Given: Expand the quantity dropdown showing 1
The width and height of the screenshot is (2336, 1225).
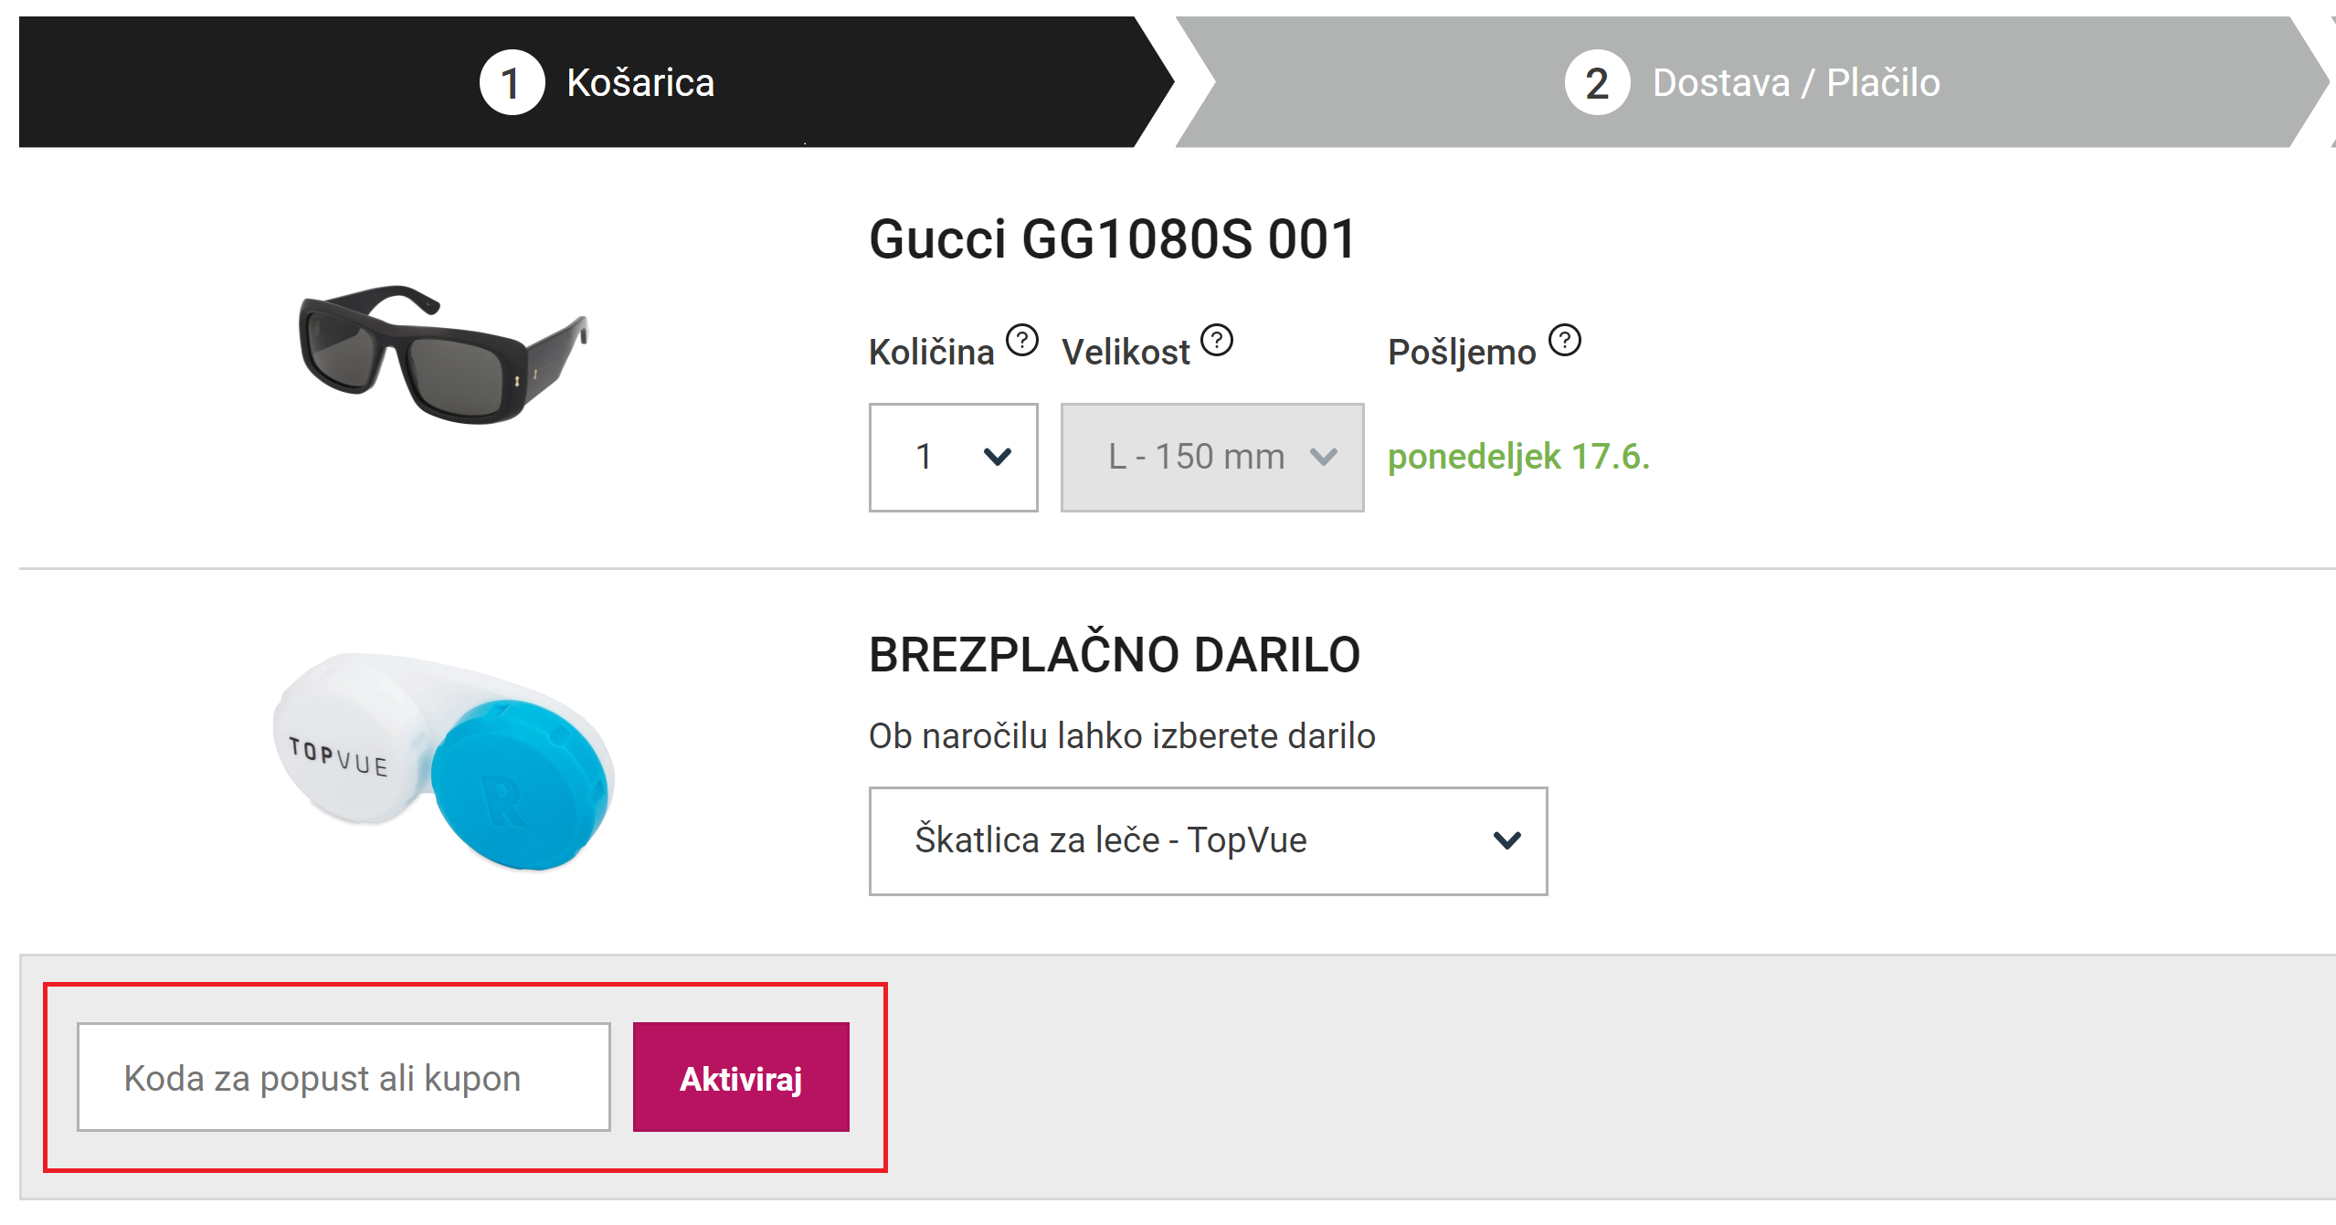Looking at the screenshot, I should pyautogui.click(x=953, y=457).
